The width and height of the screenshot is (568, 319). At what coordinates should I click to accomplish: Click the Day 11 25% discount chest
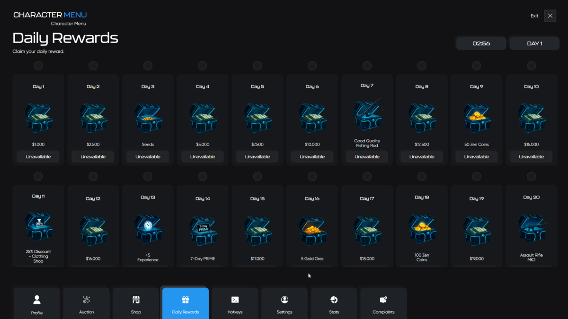point(38,226)
